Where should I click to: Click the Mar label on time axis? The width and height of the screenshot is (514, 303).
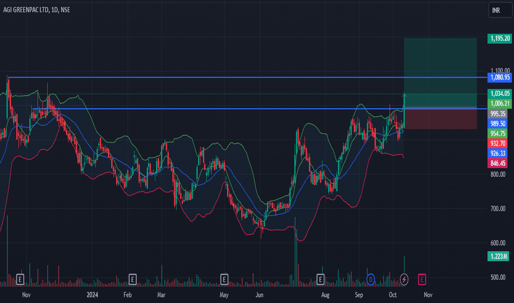point(161,295)
